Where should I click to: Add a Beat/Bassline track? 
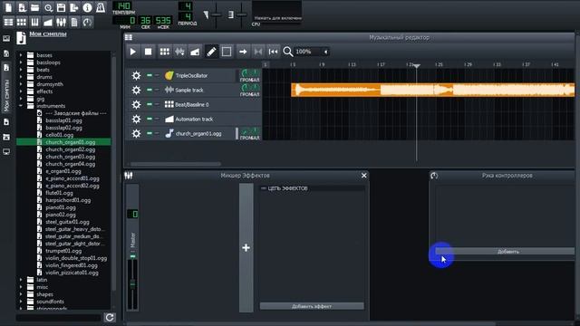[165, 52]
